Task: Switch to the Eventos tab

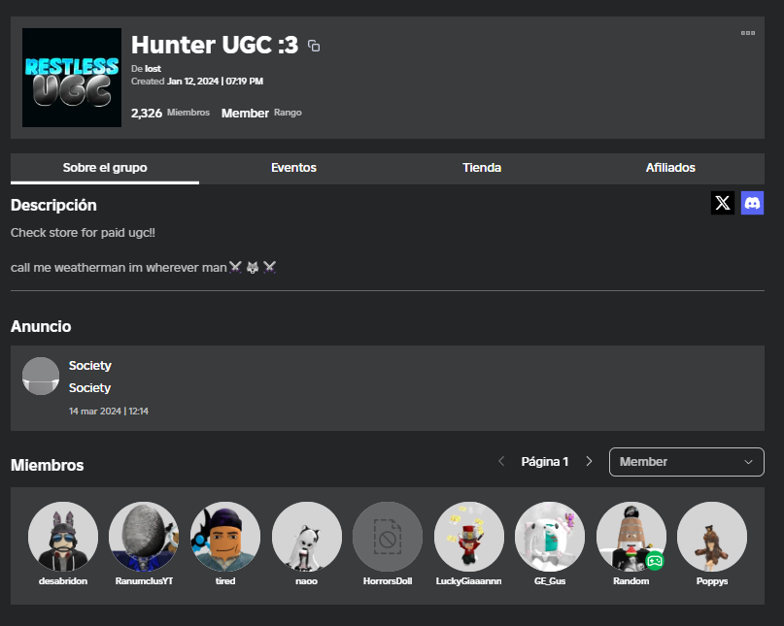Action: (x=293, y=168)
